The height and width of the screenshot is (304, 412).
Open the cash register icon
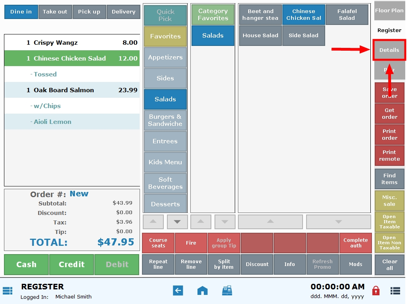pyautogui.click(x=227, y=291)
